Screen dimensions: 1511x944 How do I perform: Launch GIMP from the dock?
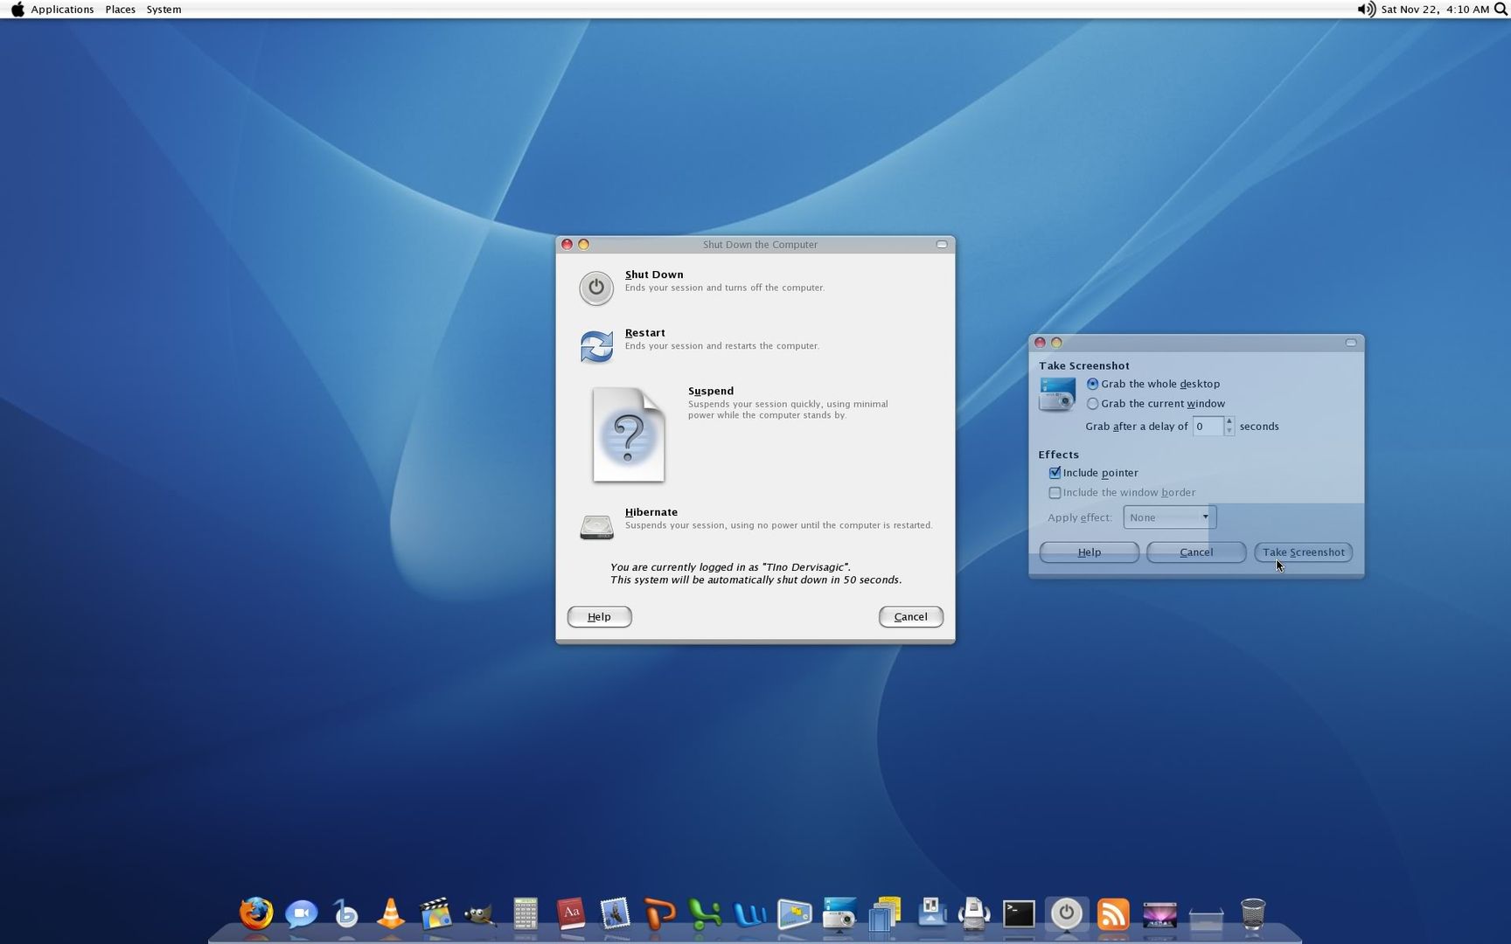[479, 914]
